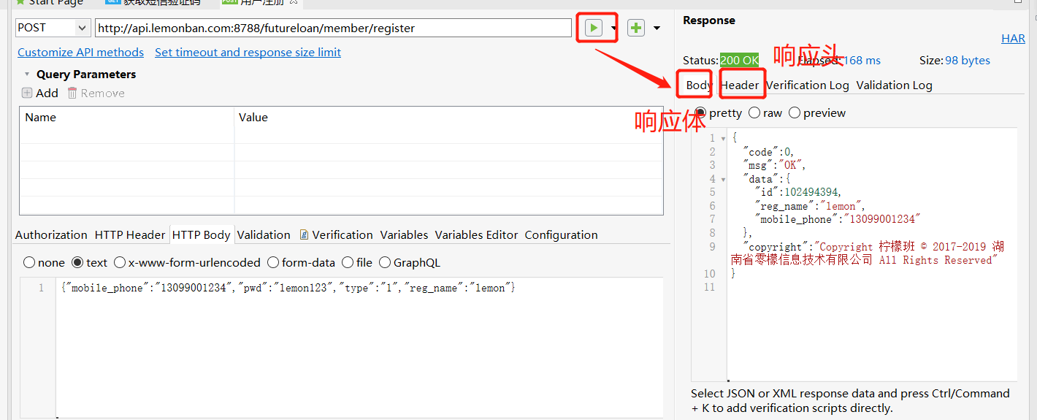
Task: Collapse the JSON root node at line 1
Action: [723, 138]
